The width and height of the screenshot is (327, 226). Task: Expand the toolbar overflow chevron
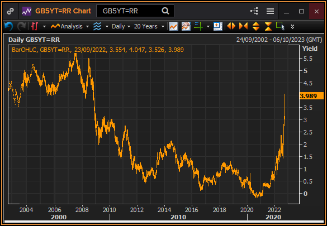click(x=292, y=27)
